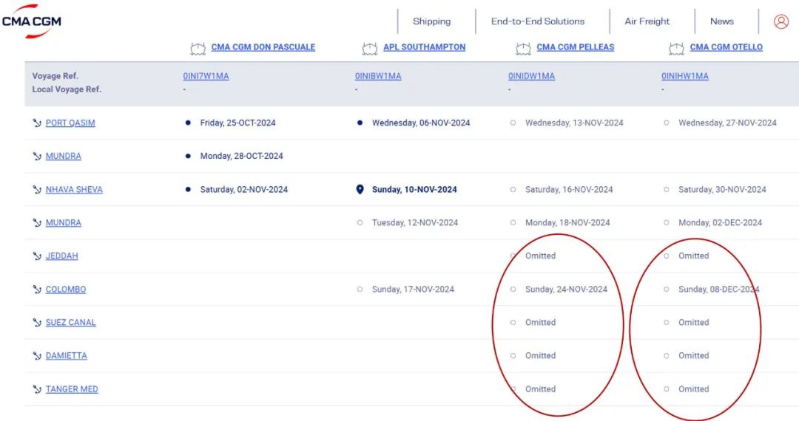Click anchor icon next to NHAVA SHEVA
This screenshot has height=421, width=799.
(x=37, y=190)
